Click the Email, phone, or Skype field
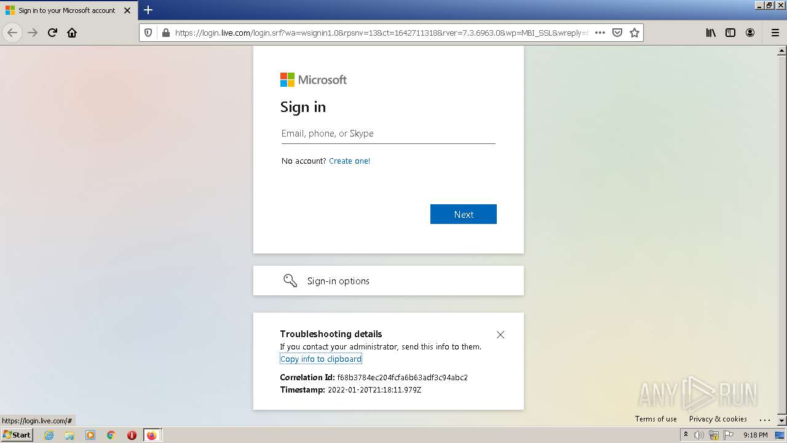Image resolution: width=787 pixels, height=443 pixels. pyautogui.click(x=388, y=134)
